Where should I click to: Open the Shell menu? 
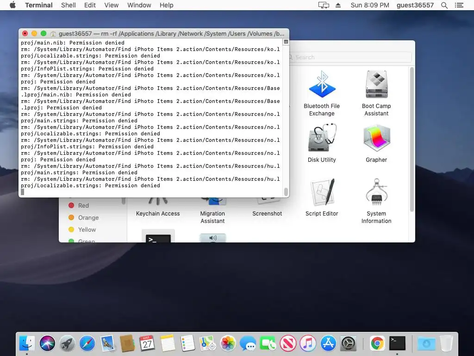[x=69, y=5]
